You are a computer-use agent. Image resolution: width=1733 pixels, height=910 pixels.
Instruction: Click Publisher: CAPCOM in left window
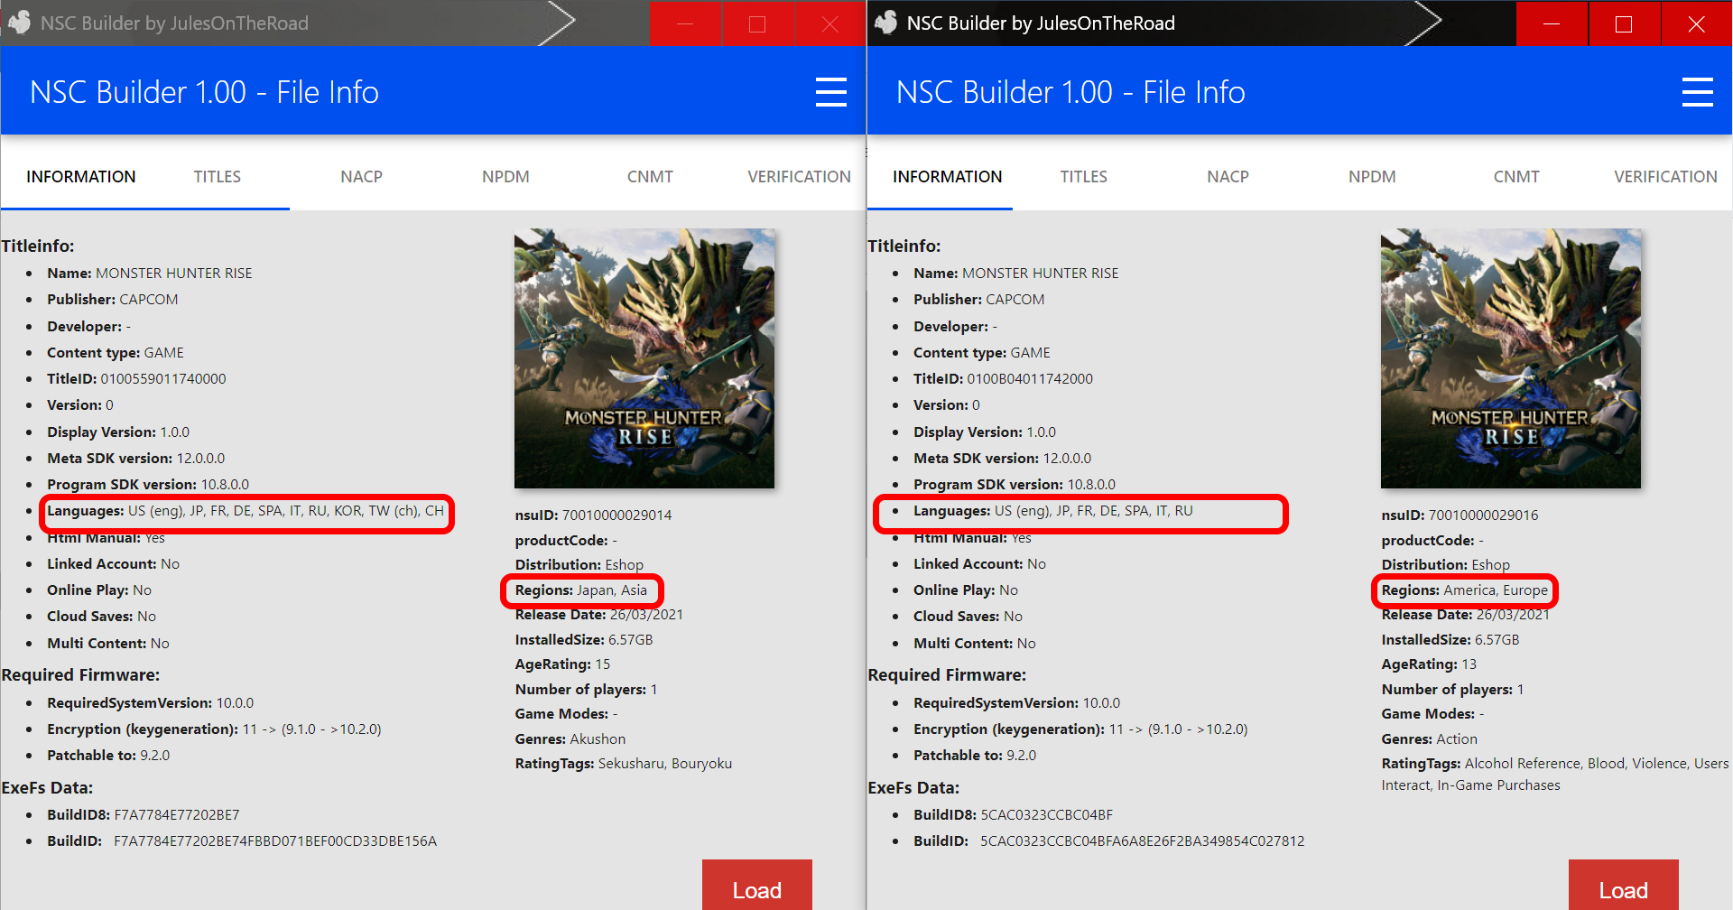(113, 300)
